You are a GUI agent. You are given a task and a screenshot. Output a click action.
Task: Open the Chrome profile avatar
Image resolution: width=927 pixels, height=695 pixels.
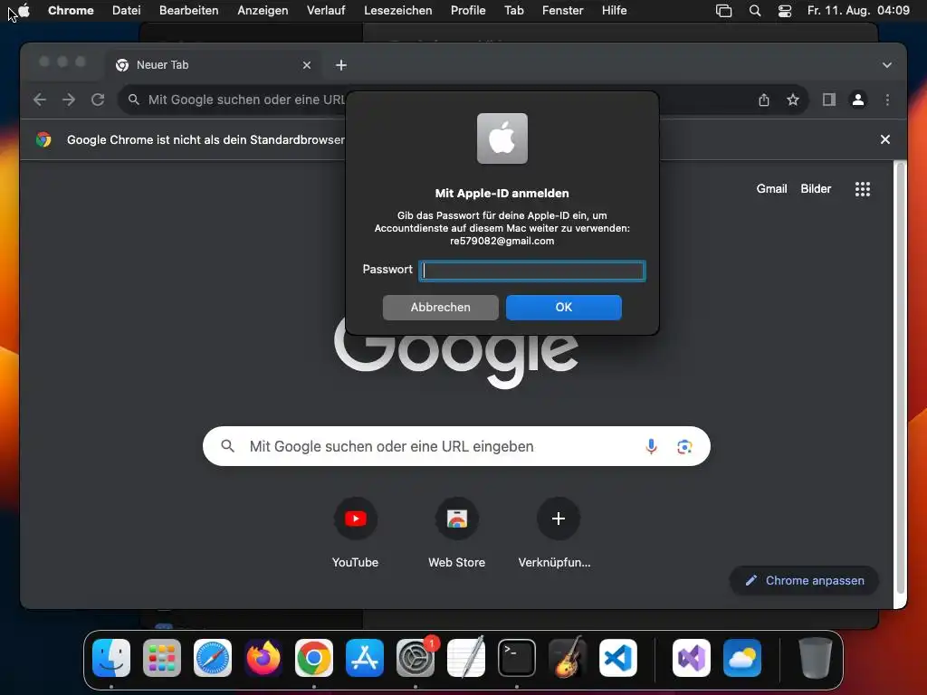pyautogui.click(x=858, y=100)
